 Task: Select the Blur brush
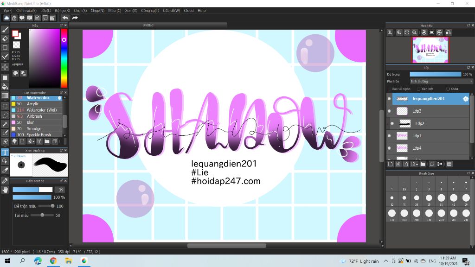point(36,122)
